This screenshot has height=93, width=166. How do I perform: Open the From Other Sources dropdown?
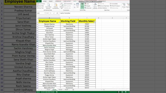point(49,6)
